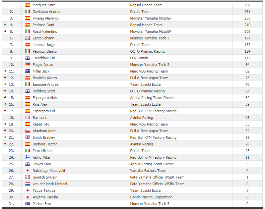Click the name Baz Loris
The image size is (265, 209).
coord(40,118)
